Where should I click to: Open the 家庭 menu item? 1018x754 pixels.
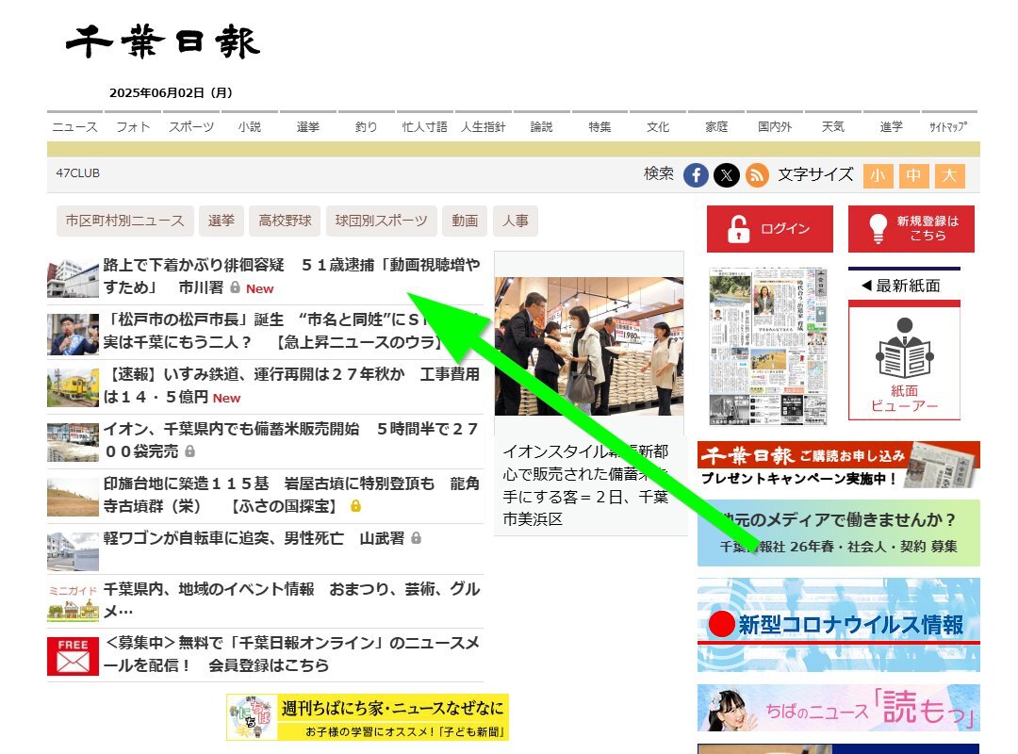(716, 126)
